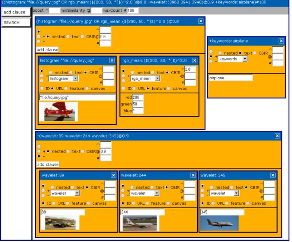Select the text radio in wavelet:244 panel
Viewport: 292px width, 242px height.
(x=152, y=187)
